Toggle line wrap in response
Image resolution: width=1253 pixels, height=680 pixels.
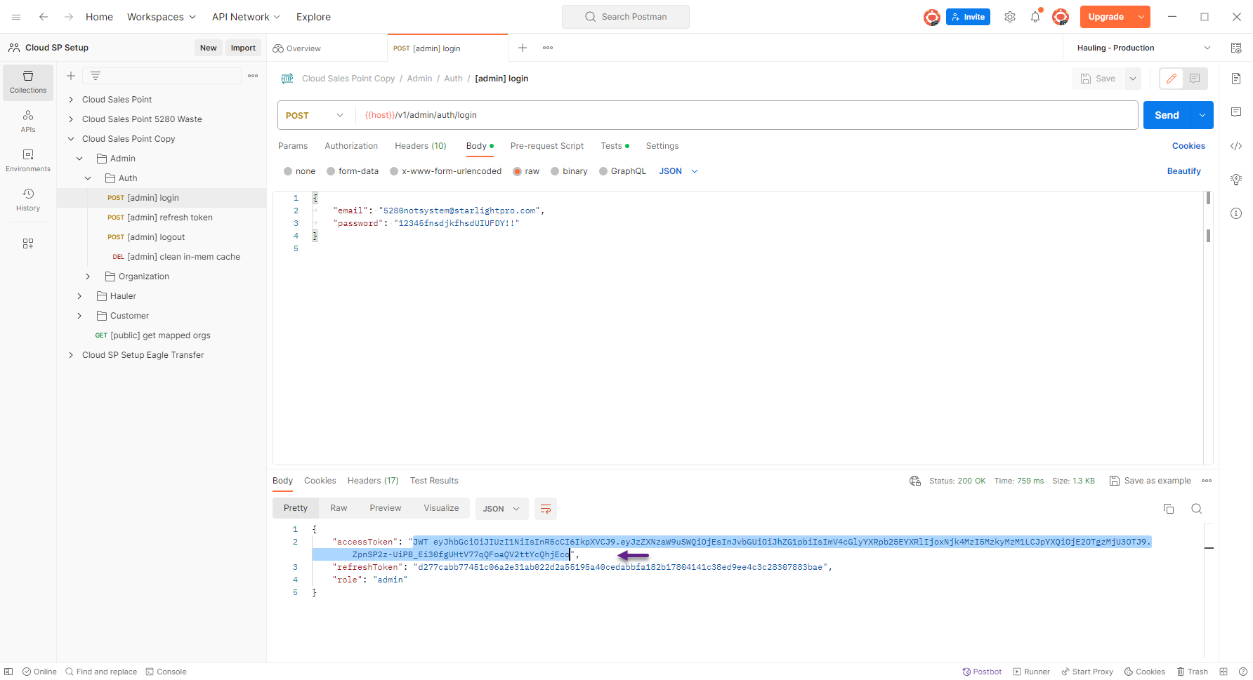(x=546, y=509)
